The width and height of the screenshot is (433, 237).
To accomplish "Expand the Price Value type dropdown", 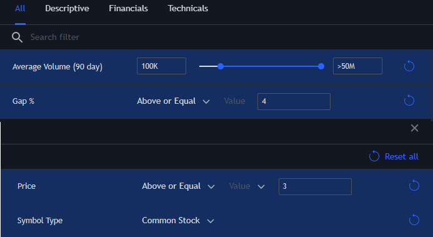I will click(x=247, y=186).
